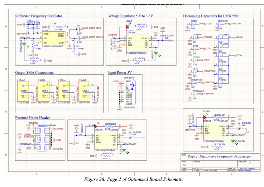264x187 pixels.
Task: Select the Figure 28 caption text
Action: (132, 179)
